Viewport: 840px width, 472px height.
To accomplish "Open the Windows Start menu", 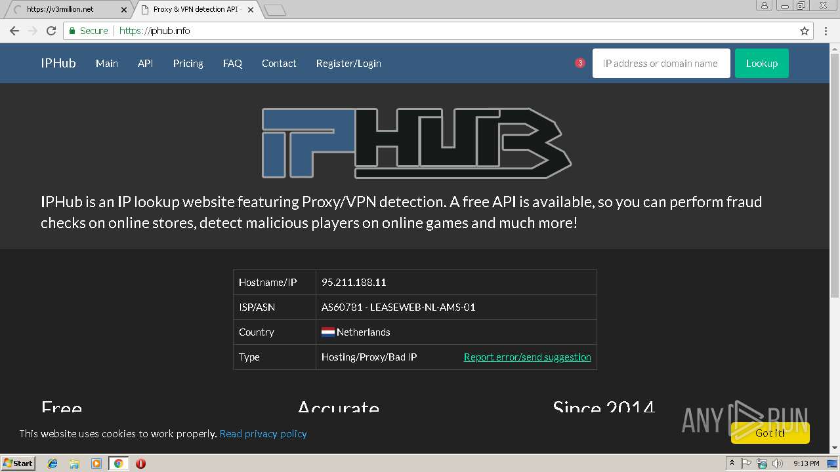I will click(x=18, y=463).
